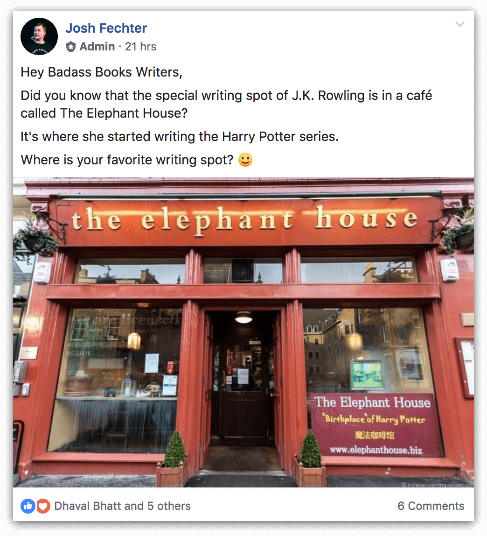This screenshot has width=487, height=536.
Task: Click the green poster in right window
Action: coord(367,375)
